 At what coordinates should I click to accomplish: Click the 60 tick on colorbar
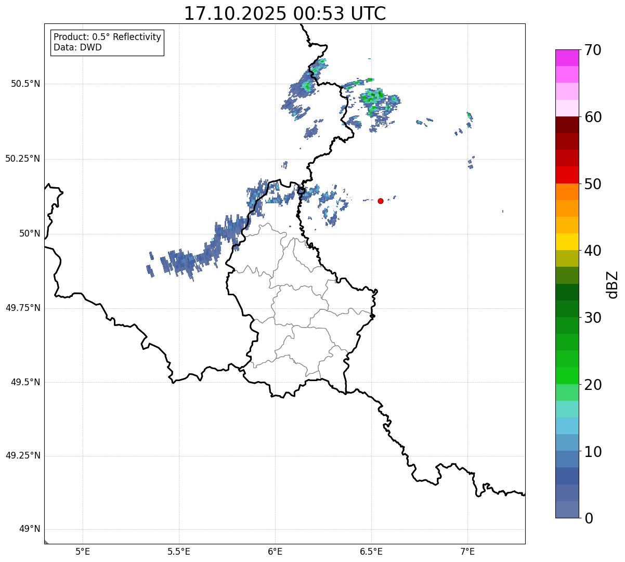(593, 117)
